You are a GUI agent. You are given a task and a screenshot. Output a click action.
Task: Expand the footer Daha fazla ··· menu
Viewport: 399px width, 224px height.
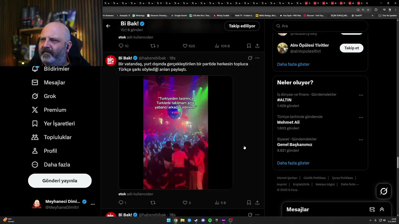pyautogui.click(x=350, y=184)
